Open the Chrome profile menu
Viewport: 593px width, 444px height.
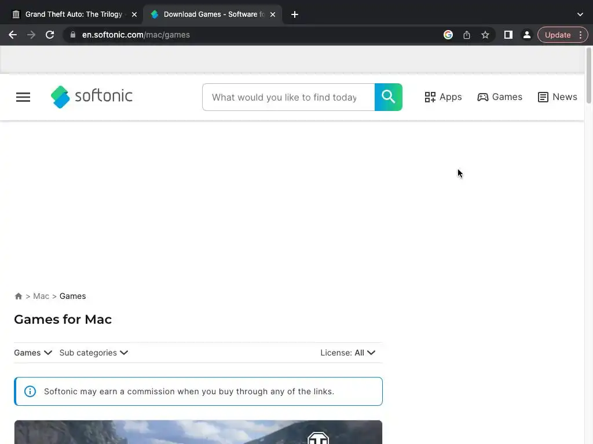pyautogui.click(x=527, y=35)
